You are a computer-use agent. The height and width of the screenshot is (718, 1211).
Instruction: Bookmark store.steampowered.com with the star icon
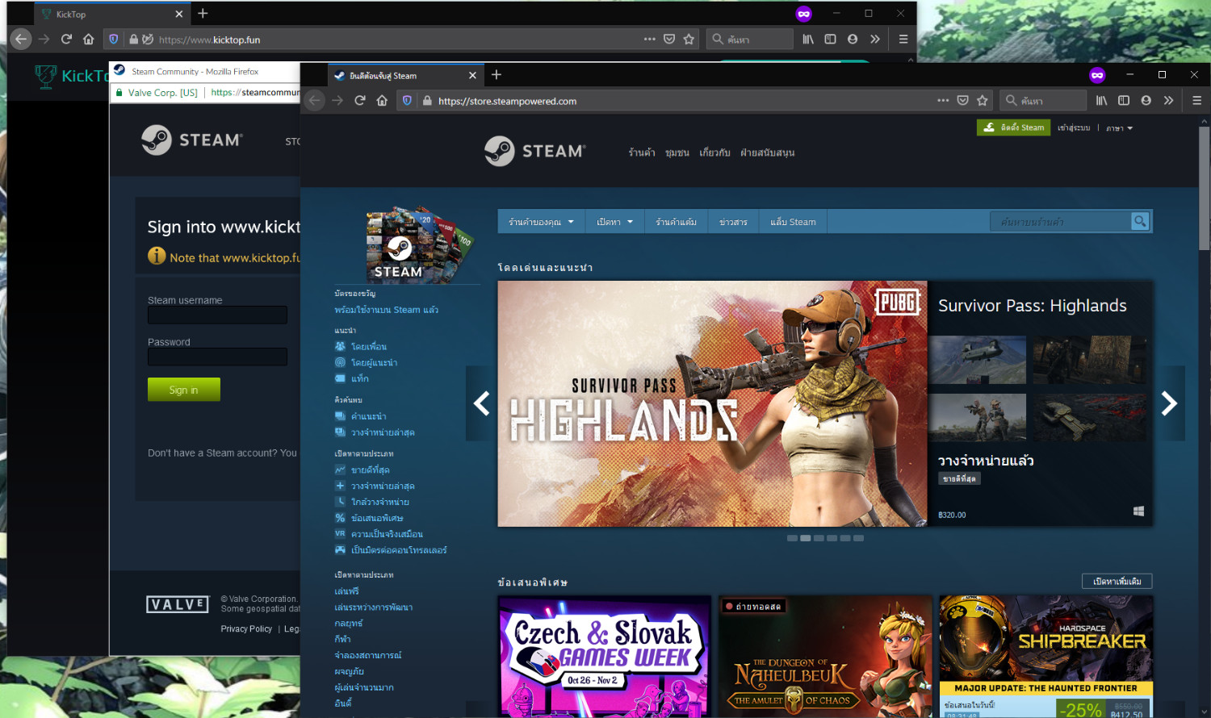tap(983, 101)
